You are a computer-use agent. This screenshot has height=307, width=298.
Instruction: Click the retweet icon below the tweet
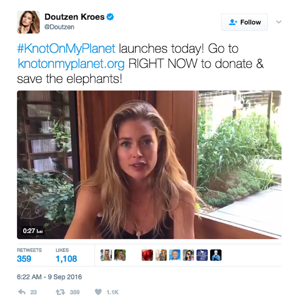(x=60, y=292)
